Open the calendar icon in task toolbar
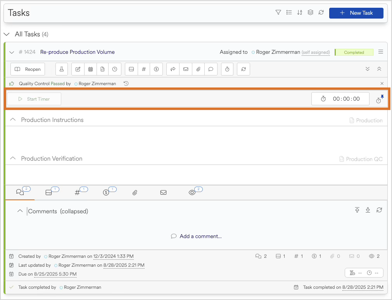 pyautogui.click(x=90, y=69)
